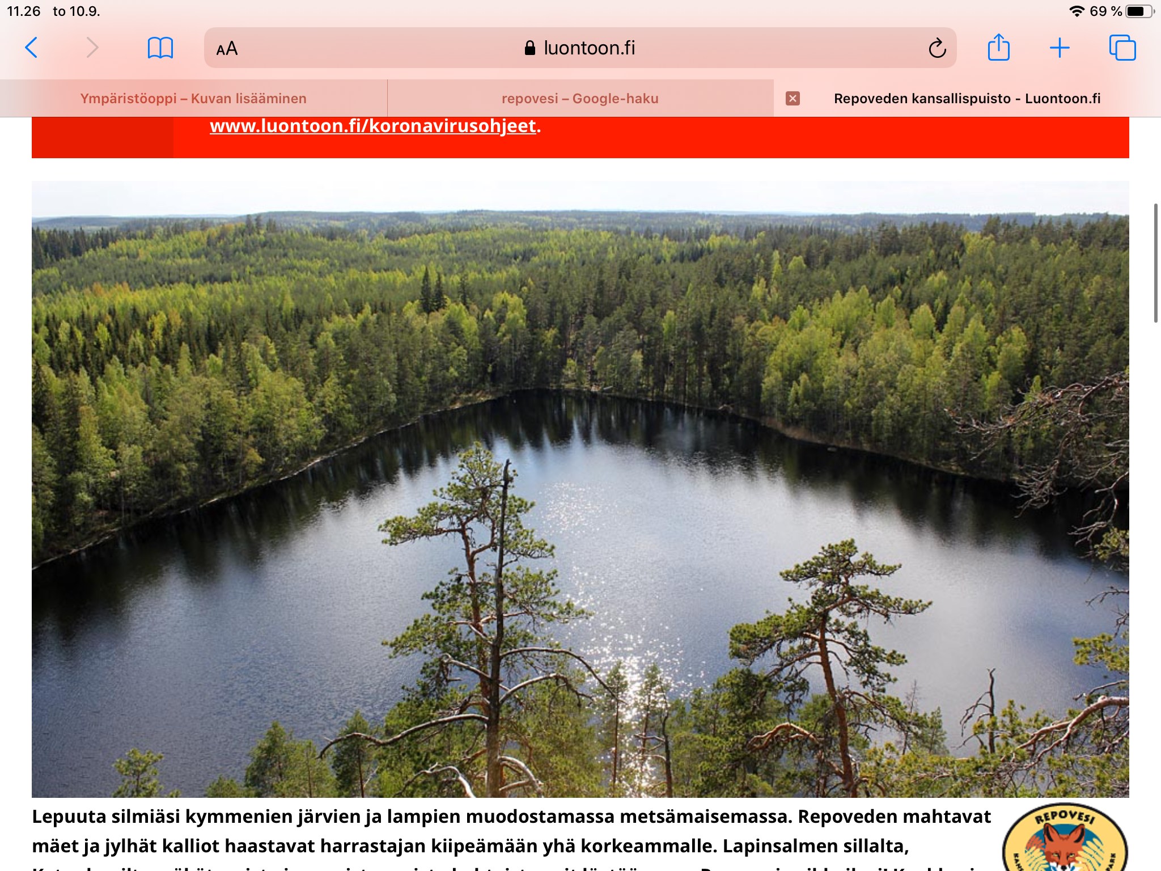Select the Repoveden kansallispuisto - Luontoon.fi tab
Viewport: 1161px width, 871px height.
[967, 99]
